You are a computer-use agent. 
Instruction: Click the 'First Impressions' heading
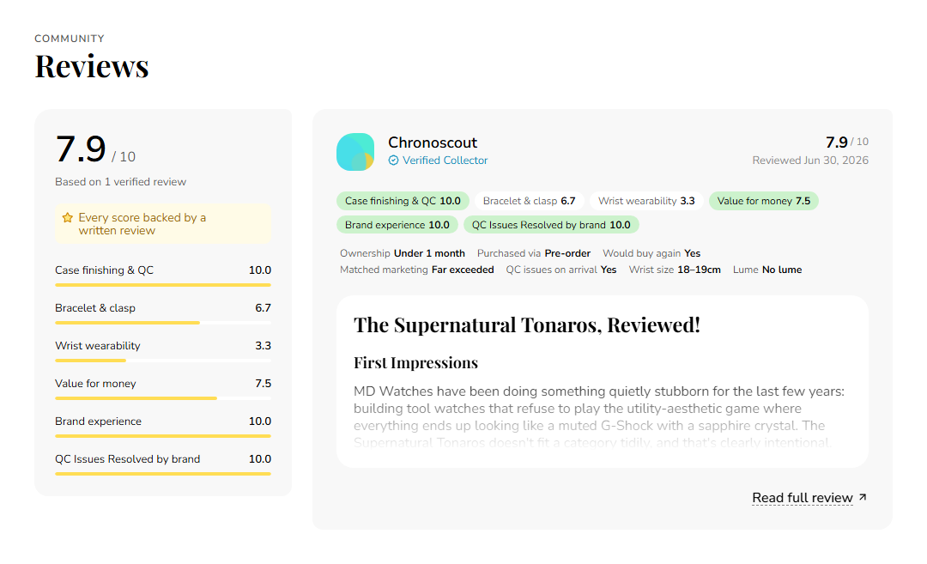coord(415,363)
